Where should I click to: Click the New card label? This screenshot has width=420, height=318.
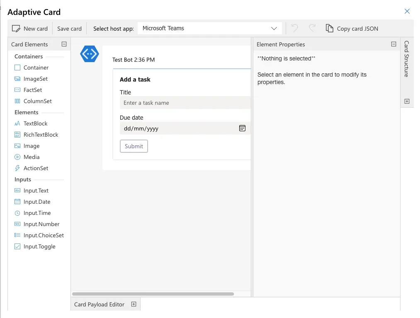point(36,29)
